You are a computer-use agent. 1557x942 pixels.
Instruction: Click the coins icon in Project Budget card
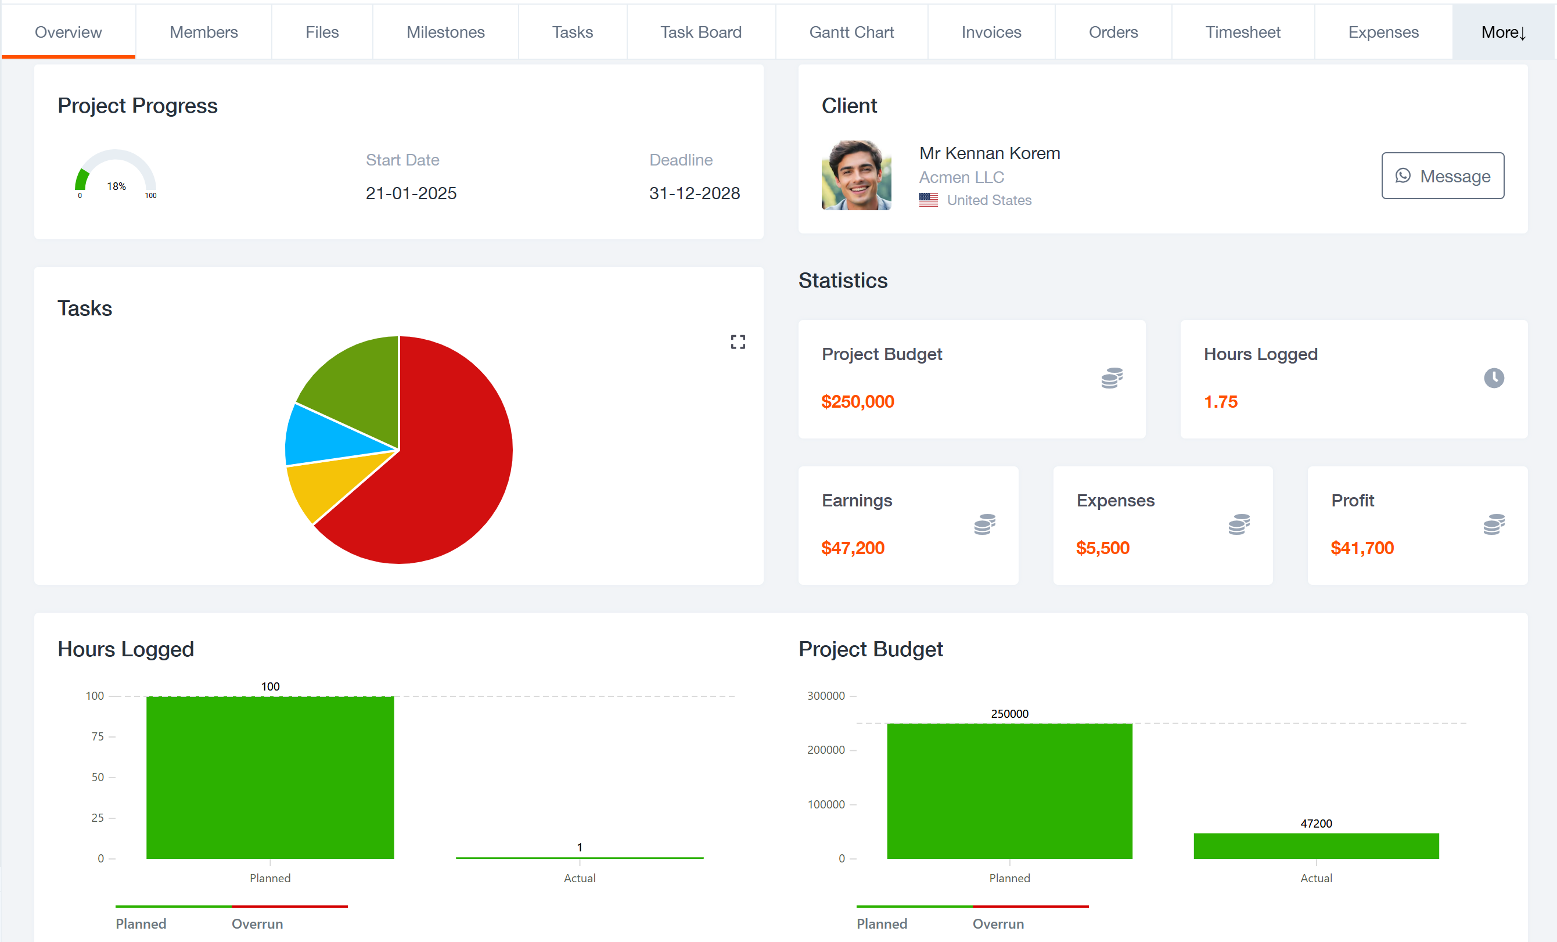click(1112, 378)
